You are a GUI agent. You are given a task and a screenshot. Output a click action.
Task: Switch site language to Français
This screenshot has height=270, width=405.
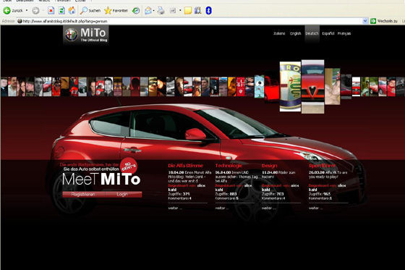(x=344, y=33)
